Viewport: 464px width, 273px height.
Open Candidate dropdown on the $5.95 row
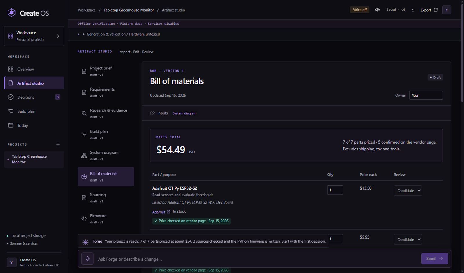point(408,239)
